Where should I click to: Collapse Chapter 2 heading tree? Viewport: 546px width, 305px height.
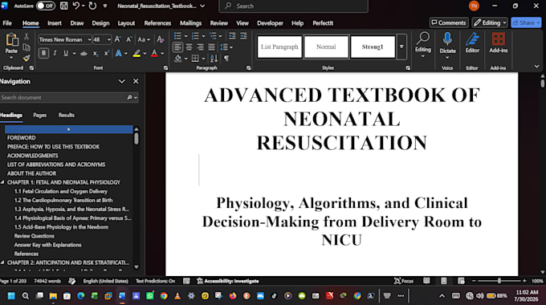(2, 262)
